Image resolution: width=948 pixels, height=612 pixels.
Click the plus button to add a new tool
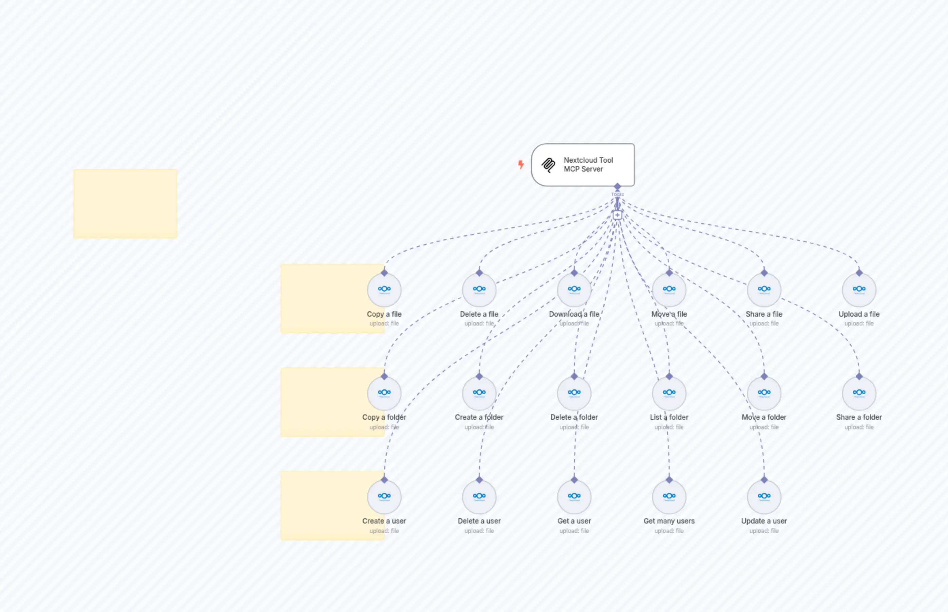coord(617,214)
